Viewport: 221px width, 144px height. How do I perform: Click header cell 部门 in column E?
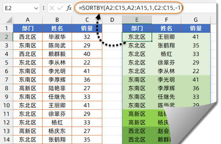[137, 28]
